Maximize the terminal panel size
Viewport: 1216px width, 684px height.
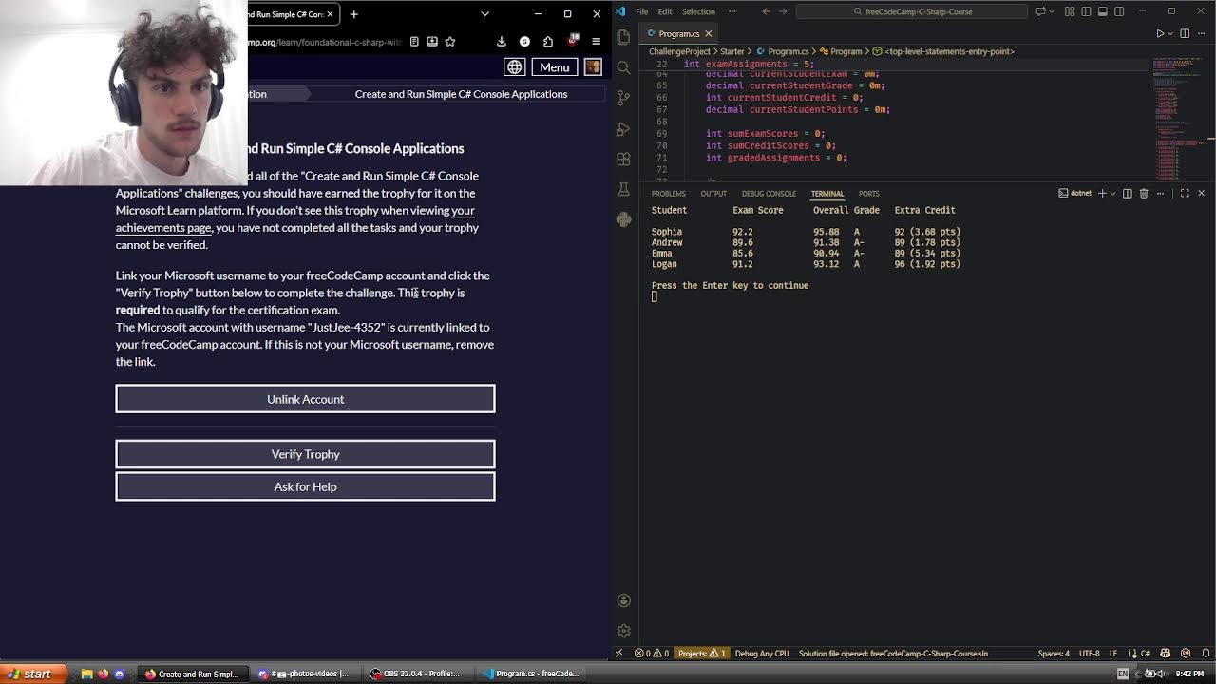[x=1185, y=194]
